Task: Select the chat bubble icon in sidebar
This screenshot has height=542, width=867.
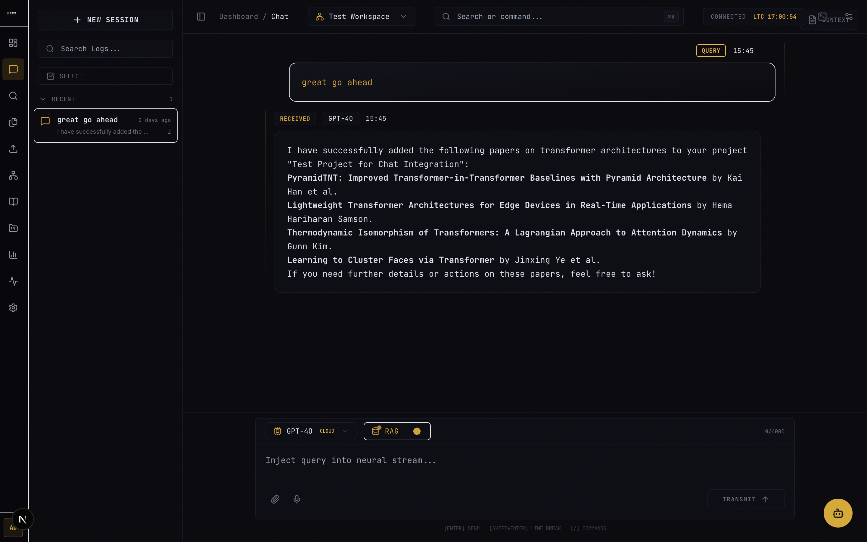Action: (x=13, y=69)
